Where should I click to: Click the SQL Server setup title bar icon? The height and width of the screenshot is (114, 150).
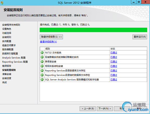click(x=2, y=3)
